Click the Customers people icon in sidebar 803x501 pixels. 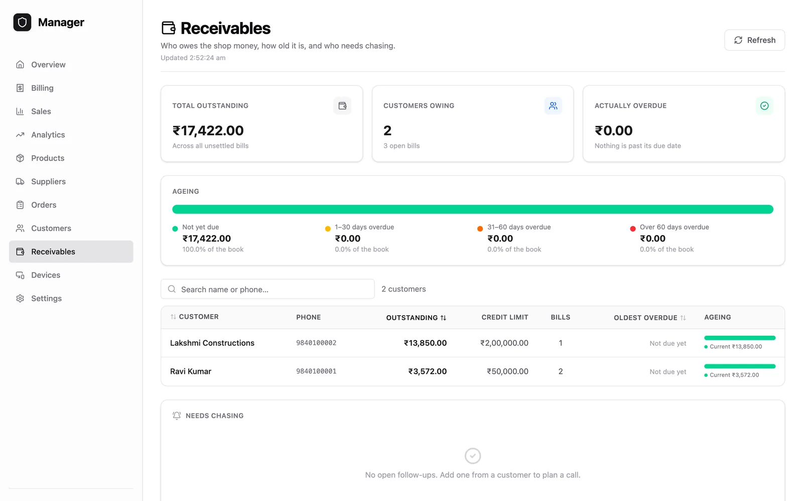(20, 228)
